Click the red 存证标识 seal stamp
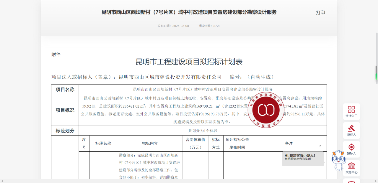Screen dimensions: 378x183 point(266,110)
